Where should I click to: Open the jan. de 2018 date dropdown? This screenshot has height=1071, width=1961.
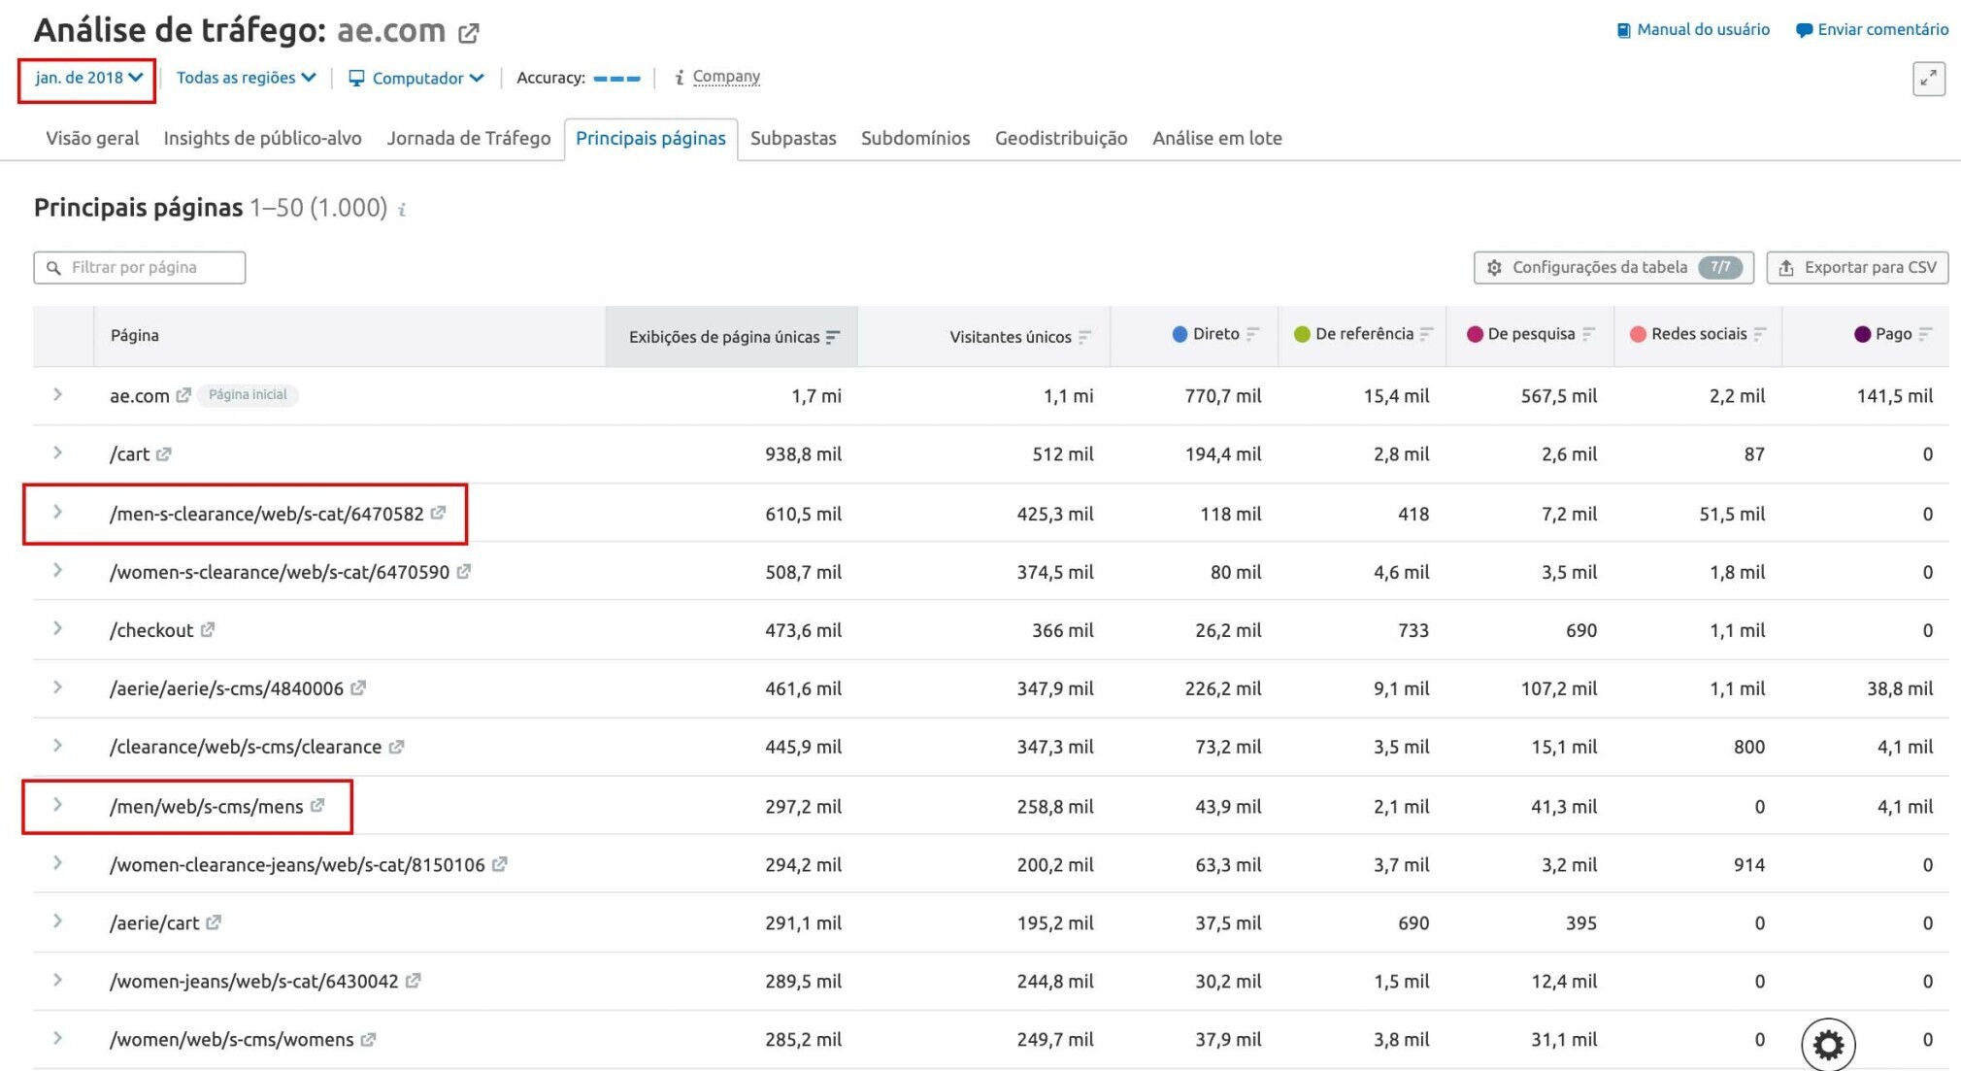88,78
